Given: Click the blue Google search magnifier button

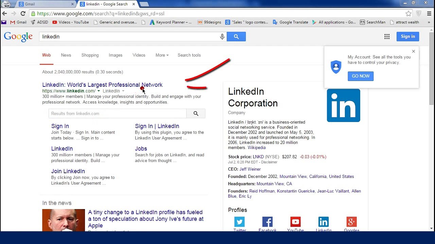Looking at the screenshot, I should (236, 37).
